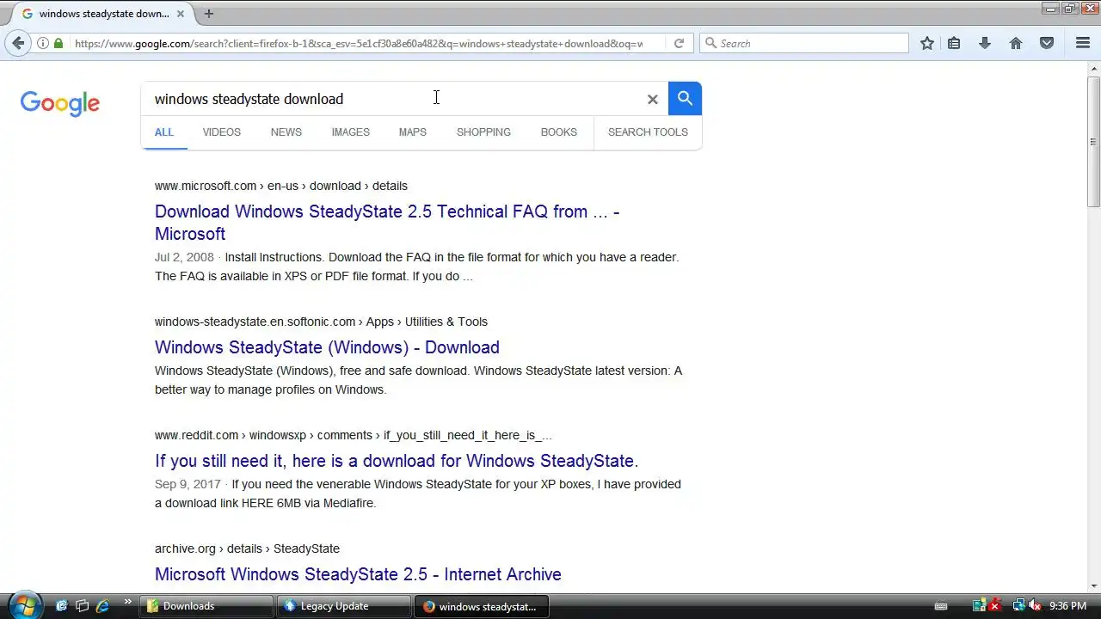
Task: Open the Reddit SteadyState download result
Action: tap(397, 461)
